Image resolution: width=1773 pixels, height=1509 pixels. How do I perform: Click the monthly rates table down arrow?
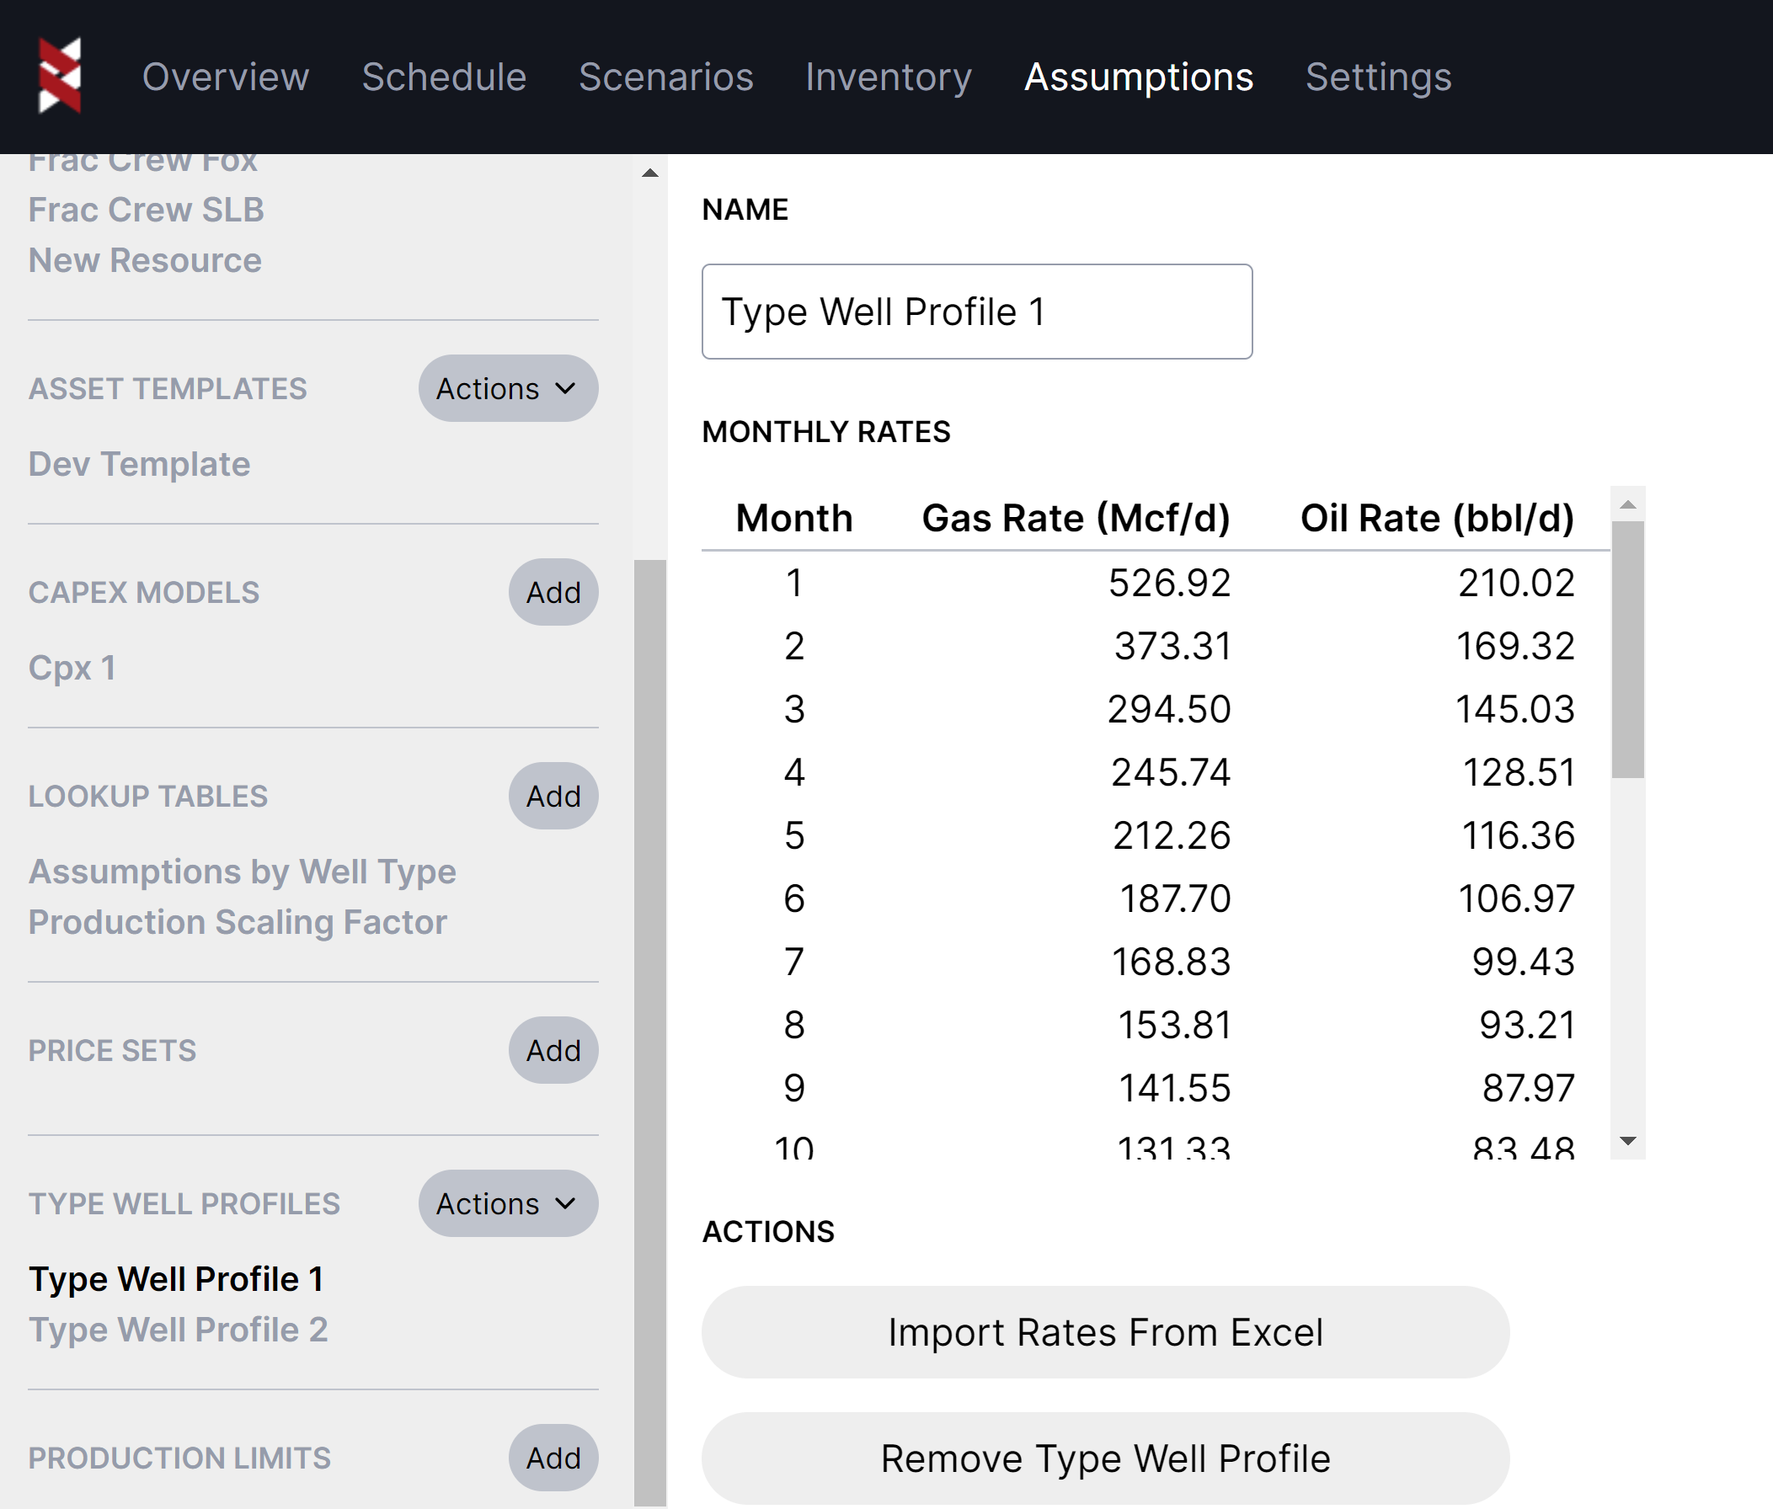point(1627,1141)
